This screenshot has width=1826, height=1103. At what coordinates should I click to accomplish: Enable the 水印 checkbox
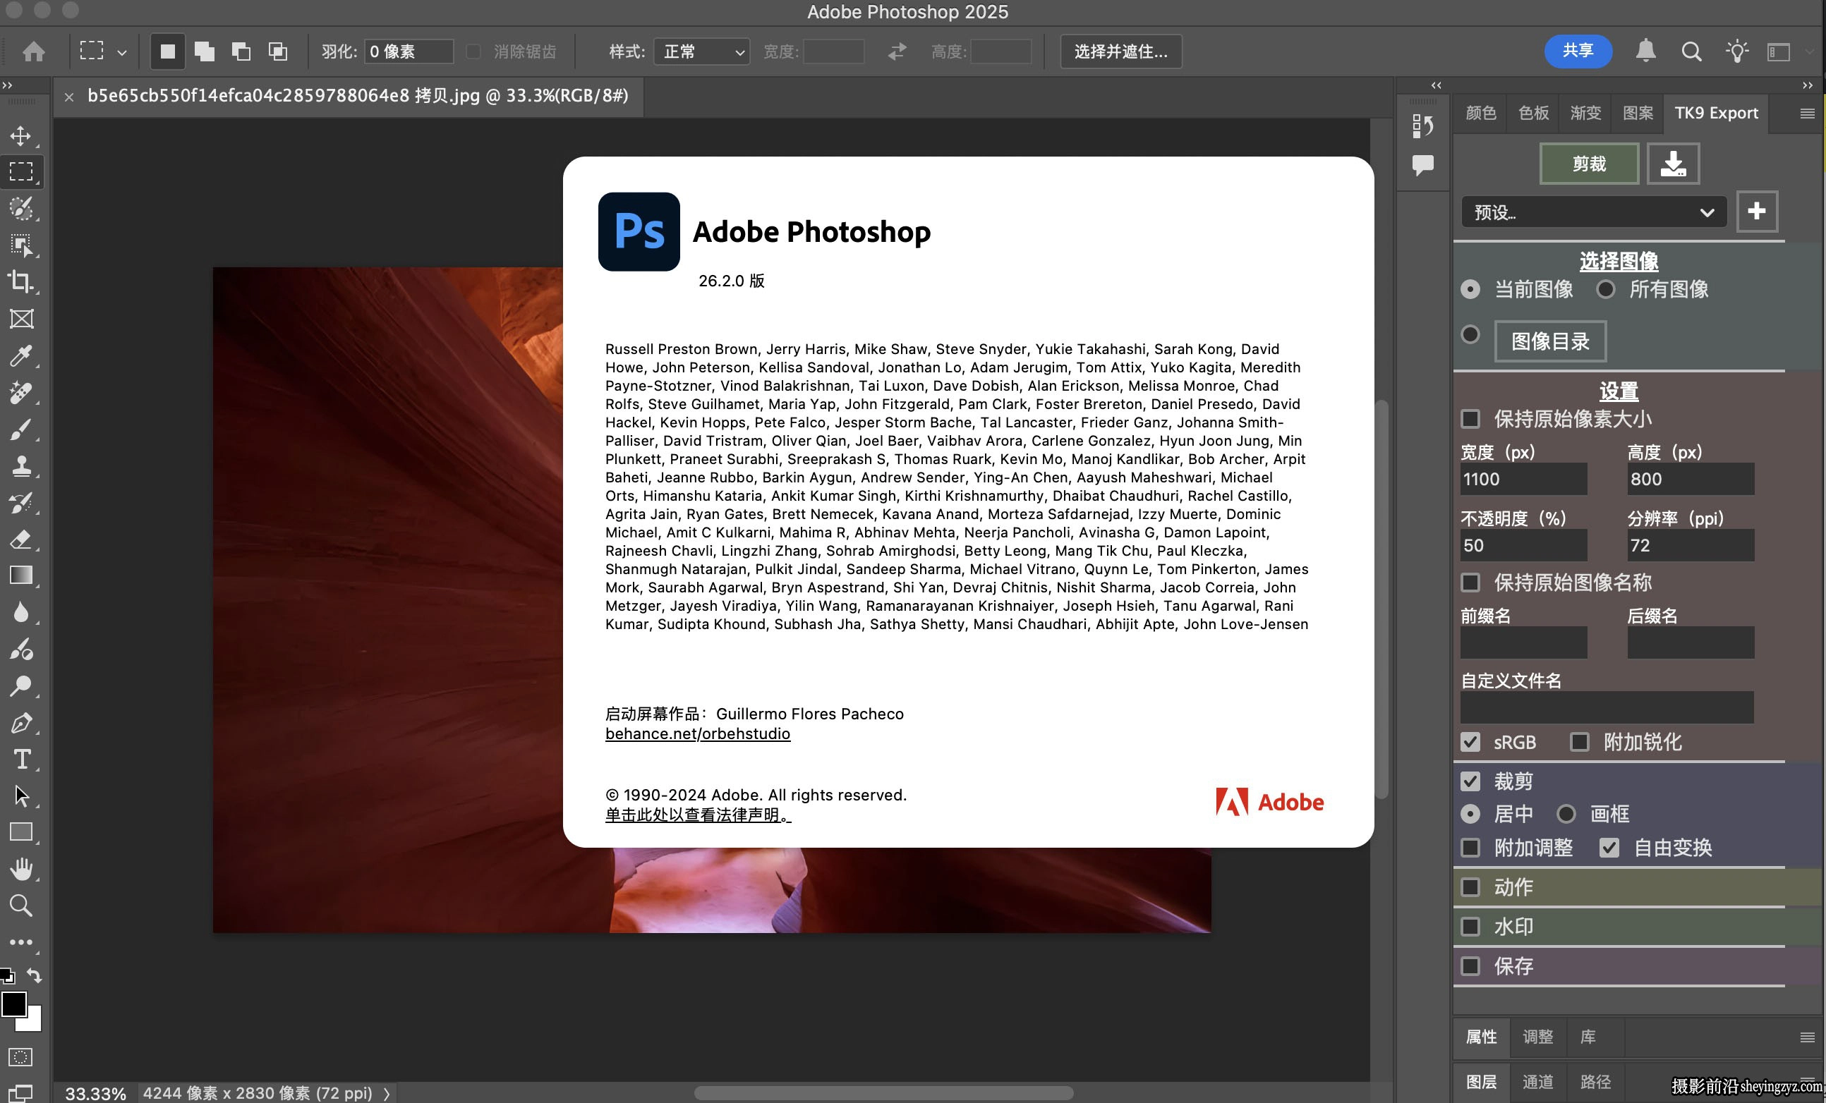click(x=1470, y=926)
